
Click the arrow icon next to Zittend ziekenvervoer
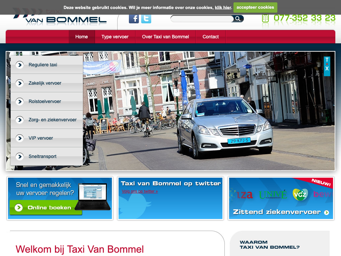[326, 212]
